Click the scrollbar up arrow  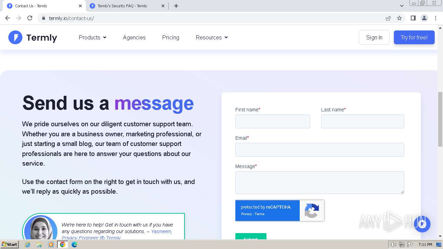coord(440,28)
